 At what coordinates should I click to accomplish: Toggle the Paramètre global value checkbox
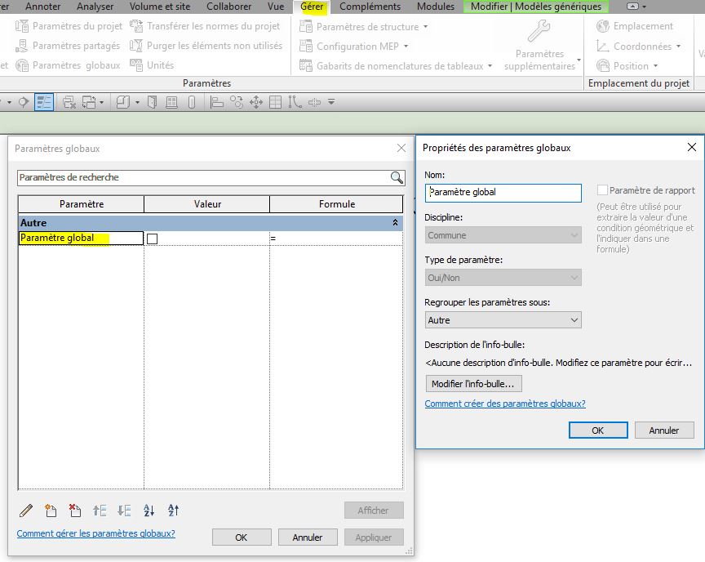tap(152, 239)
